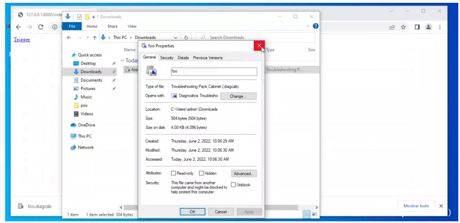The image size is (460, 223).
Task: Toggle the Hidden attribute checkbox
Action: pyautogui.click(x=201, y=173)
